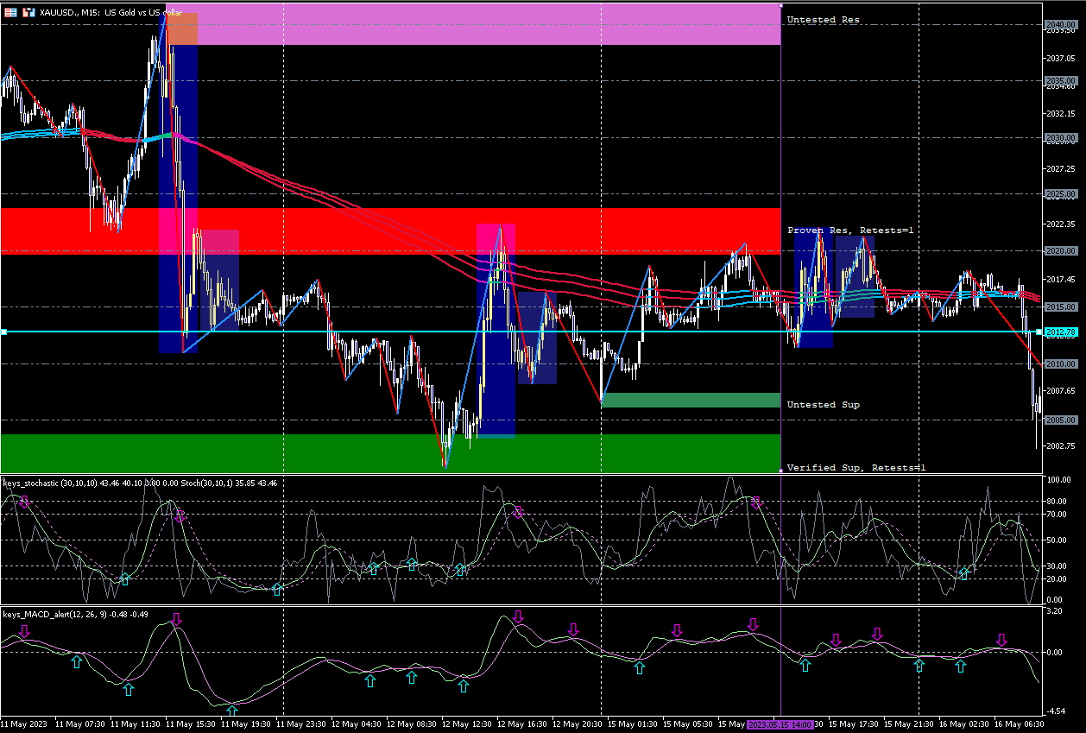Select the 'Untested Res' zone label
Image resolution: width=1086 pixels, height=733 pixels.
pyautogui.click(x=823, y=19)
